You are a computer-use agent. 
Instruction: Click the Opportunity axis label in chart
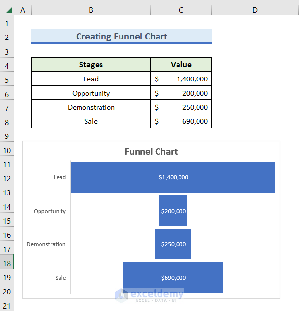click(x=50, y=211)
